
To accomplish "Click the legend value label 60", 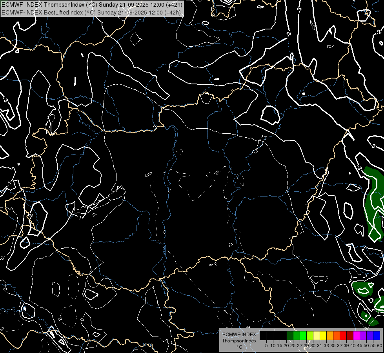I will (379, 345).
